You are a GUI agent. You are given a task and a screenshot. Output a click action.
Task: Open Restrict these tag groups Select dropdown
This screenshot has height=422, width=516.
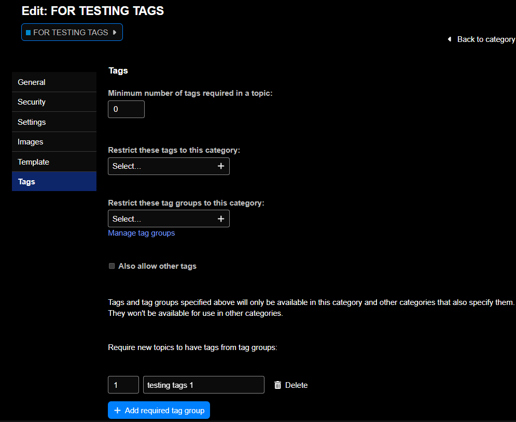(169, 219)
